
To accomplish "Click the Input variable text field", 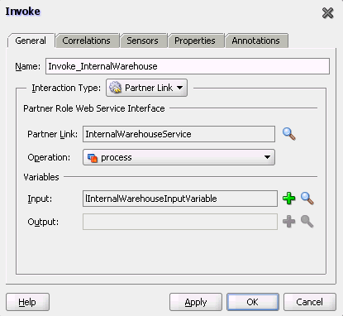I will click(x=180, y=199).
